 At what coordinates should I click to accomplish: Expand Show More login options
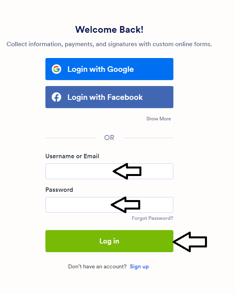[x=158, y=119]
